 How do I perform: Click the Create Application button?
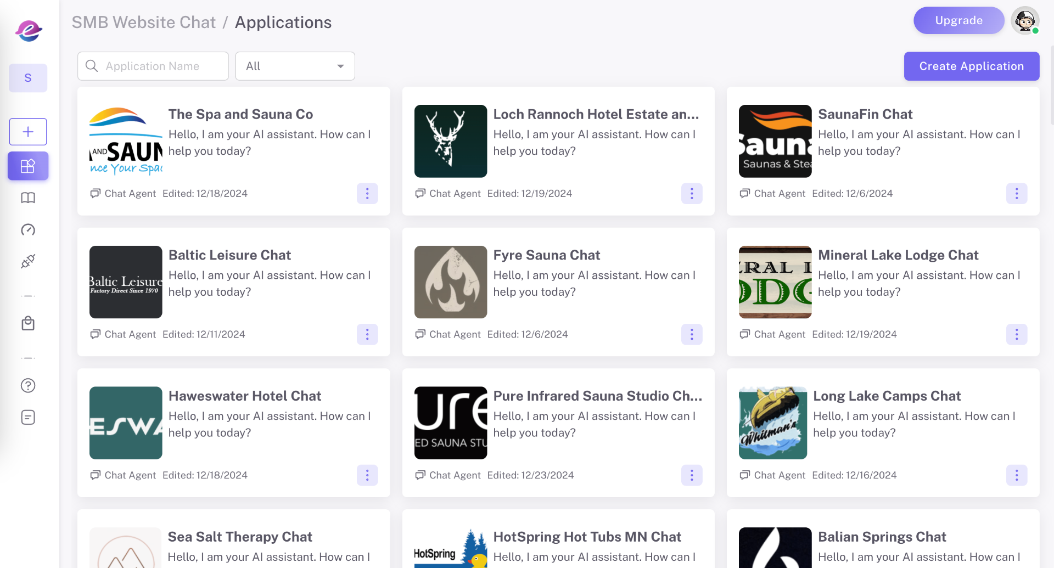click(971, 66)
